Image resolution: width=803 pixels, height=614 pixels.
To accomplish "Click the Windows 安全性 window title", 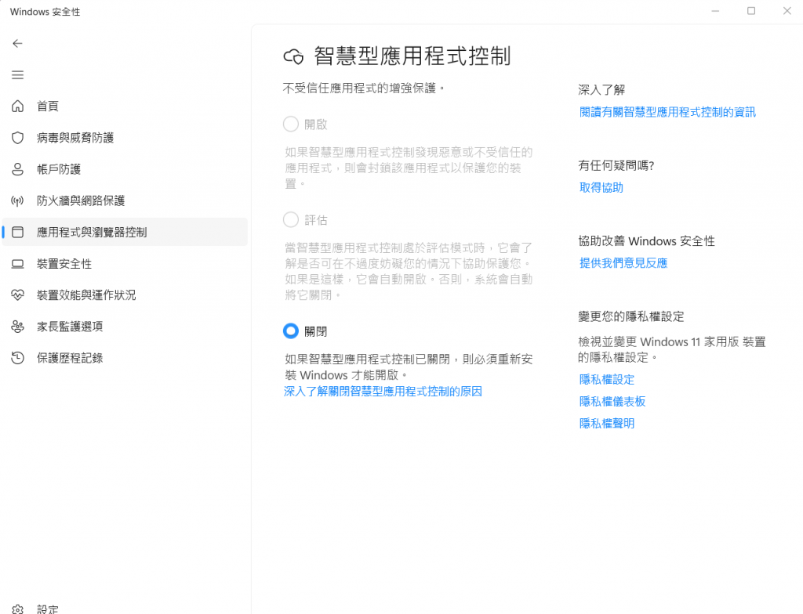I will tap(45, 12).
